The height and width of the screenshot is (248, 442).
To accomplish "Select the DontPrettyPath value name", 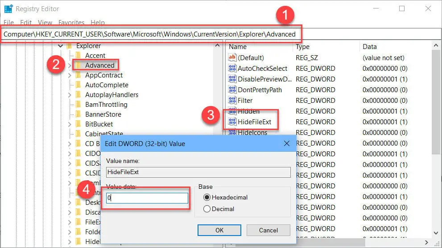I will 260,90.
